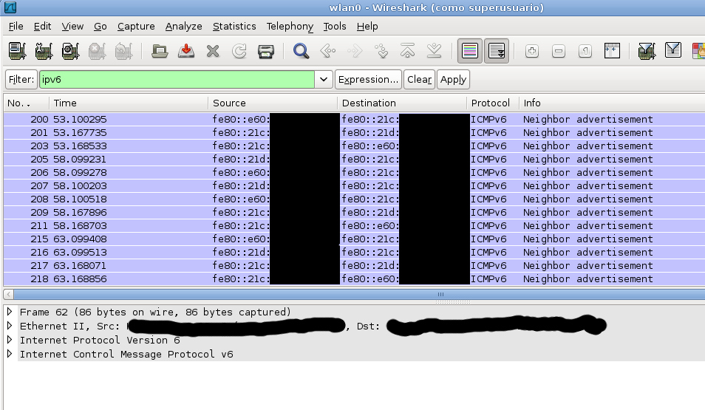Stop the running capture icon
This screenshot has width=705, height=410.
tap(97, 51)
